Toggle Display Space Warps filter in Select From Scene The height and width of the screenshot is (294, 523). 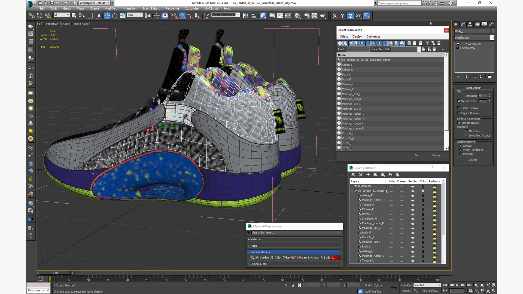pos(368,43)
